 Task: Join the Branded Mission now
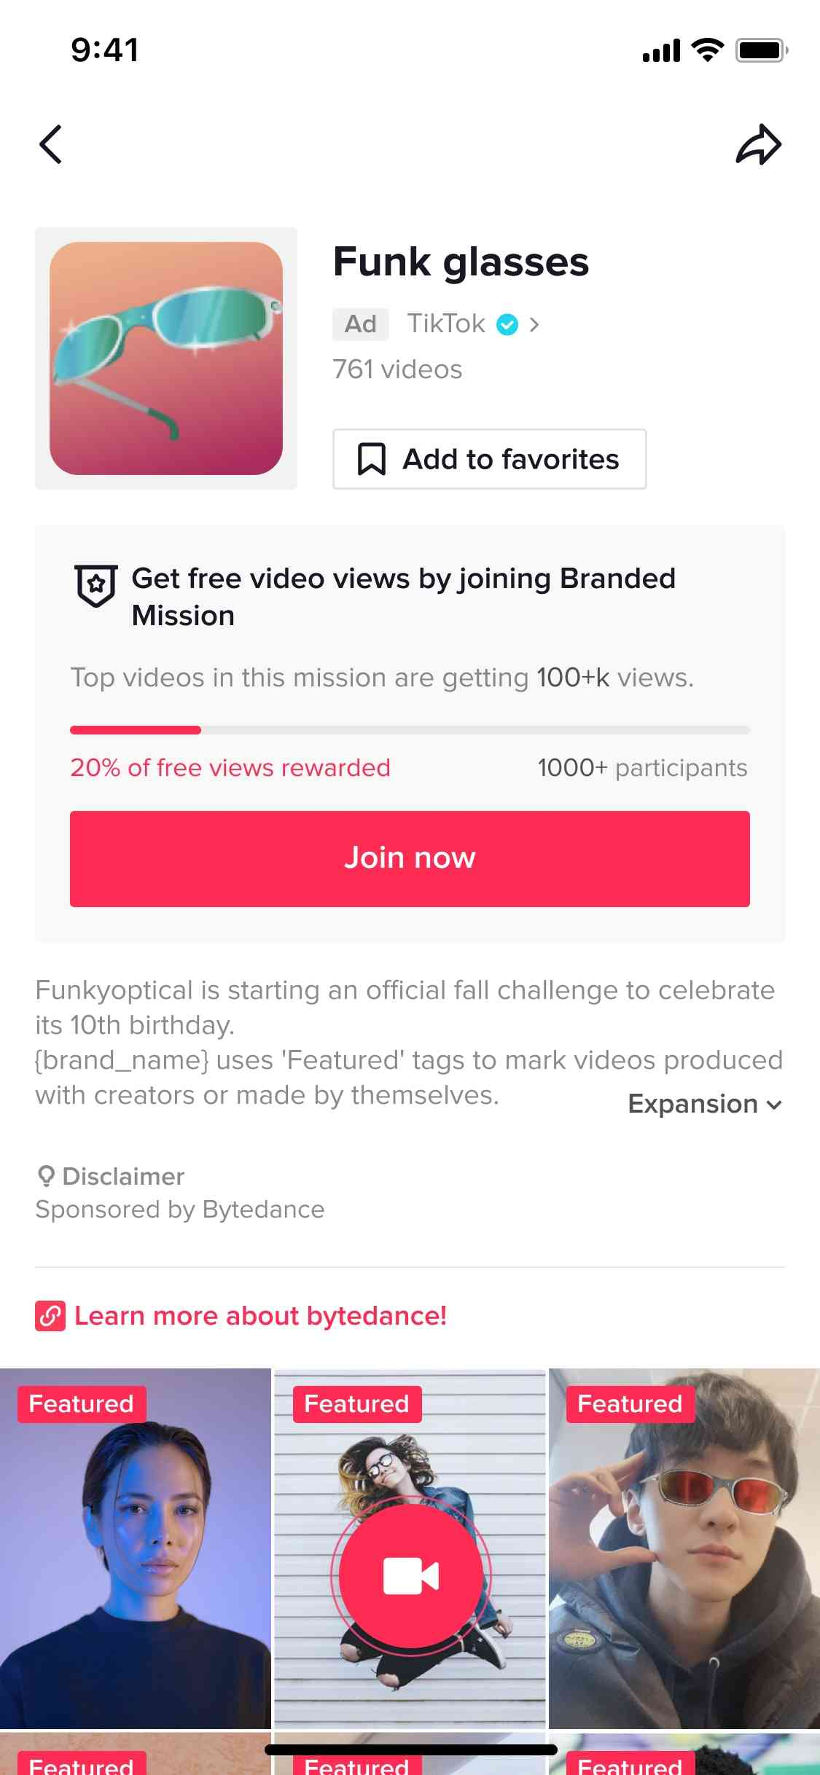(x=410, y=858)
